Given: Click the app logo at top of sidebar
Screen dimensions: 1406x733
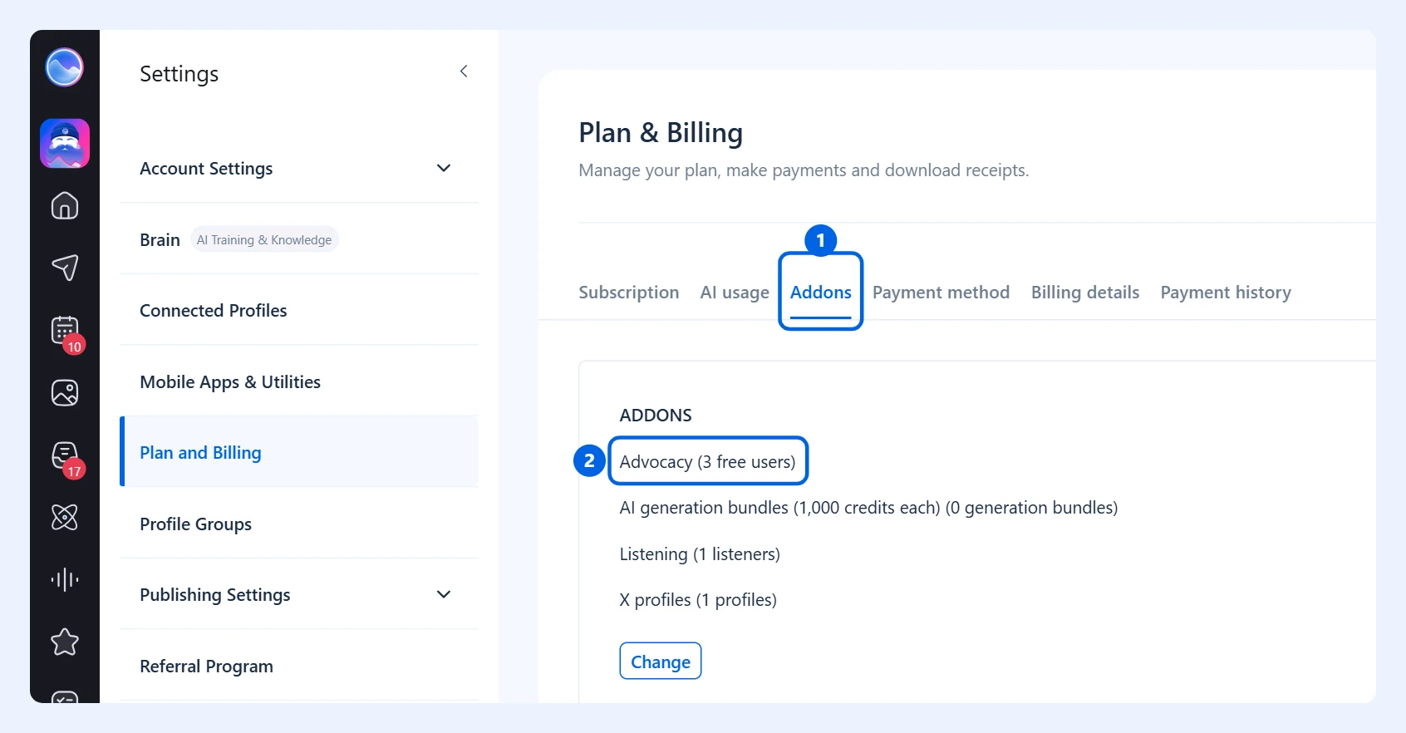Looking at the screenshot, I should 64,67.
